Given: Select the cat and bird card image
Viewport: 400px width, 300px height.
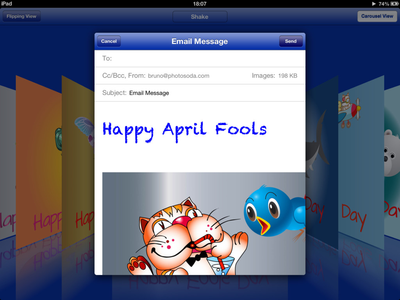Looking at the screenshot, I should pyautogui.click(x=204, y=223).
